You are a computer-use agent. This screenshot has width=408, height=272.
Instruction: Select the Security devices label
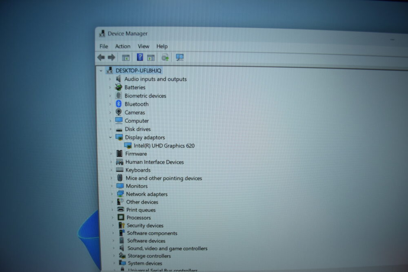click(x=145, y=226)
